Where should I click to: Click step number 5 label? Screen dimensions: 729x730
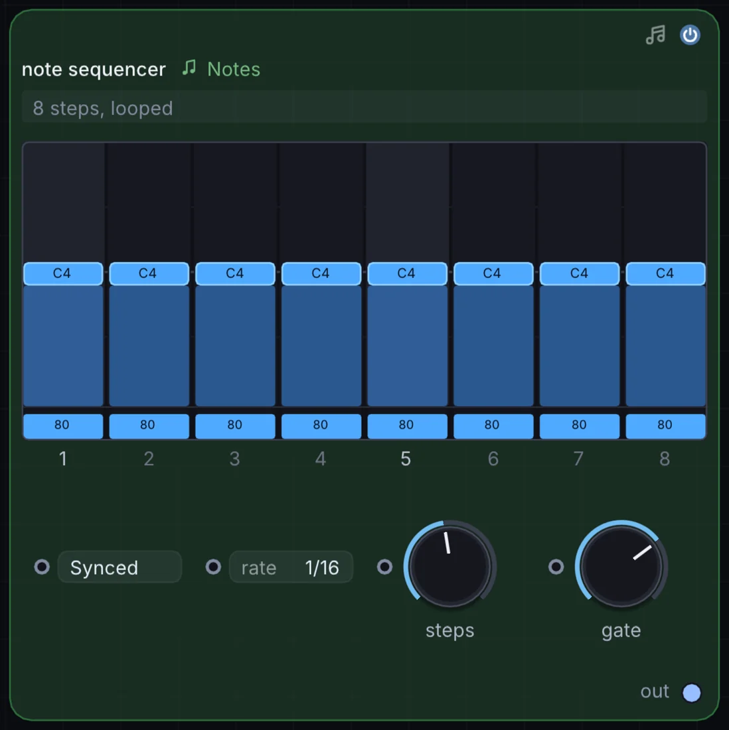coord(406,459)
